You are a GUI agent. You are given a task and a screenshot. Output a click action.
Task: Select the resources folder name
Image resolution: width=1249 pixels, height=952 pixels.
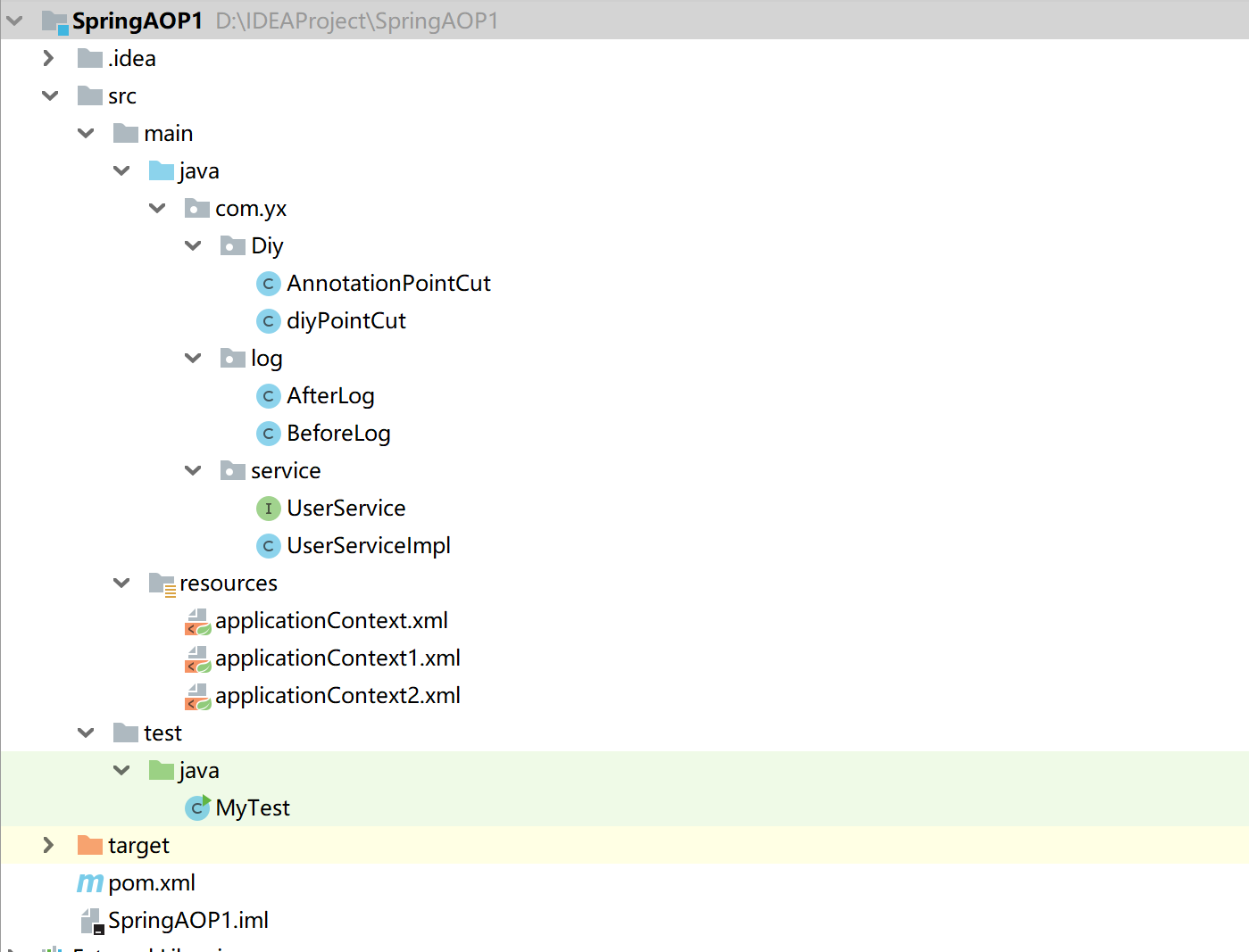(x=229, y=584)
